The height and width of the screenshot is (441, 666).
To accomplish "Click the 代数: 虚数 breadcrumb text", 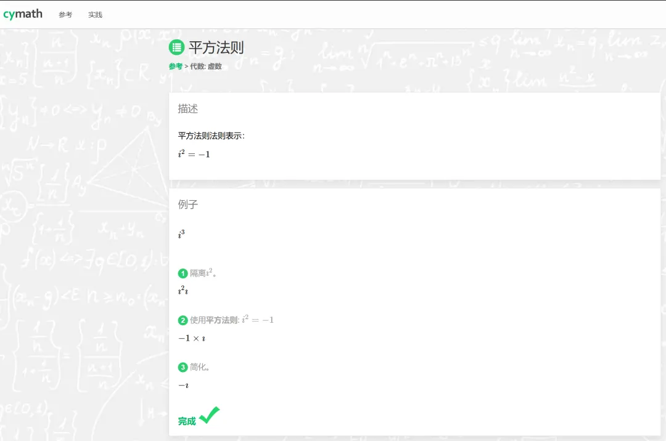I will 206,66.
